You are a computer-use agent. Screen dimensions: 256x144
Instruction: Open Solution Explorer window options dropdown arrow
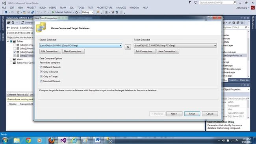point(242,18)
